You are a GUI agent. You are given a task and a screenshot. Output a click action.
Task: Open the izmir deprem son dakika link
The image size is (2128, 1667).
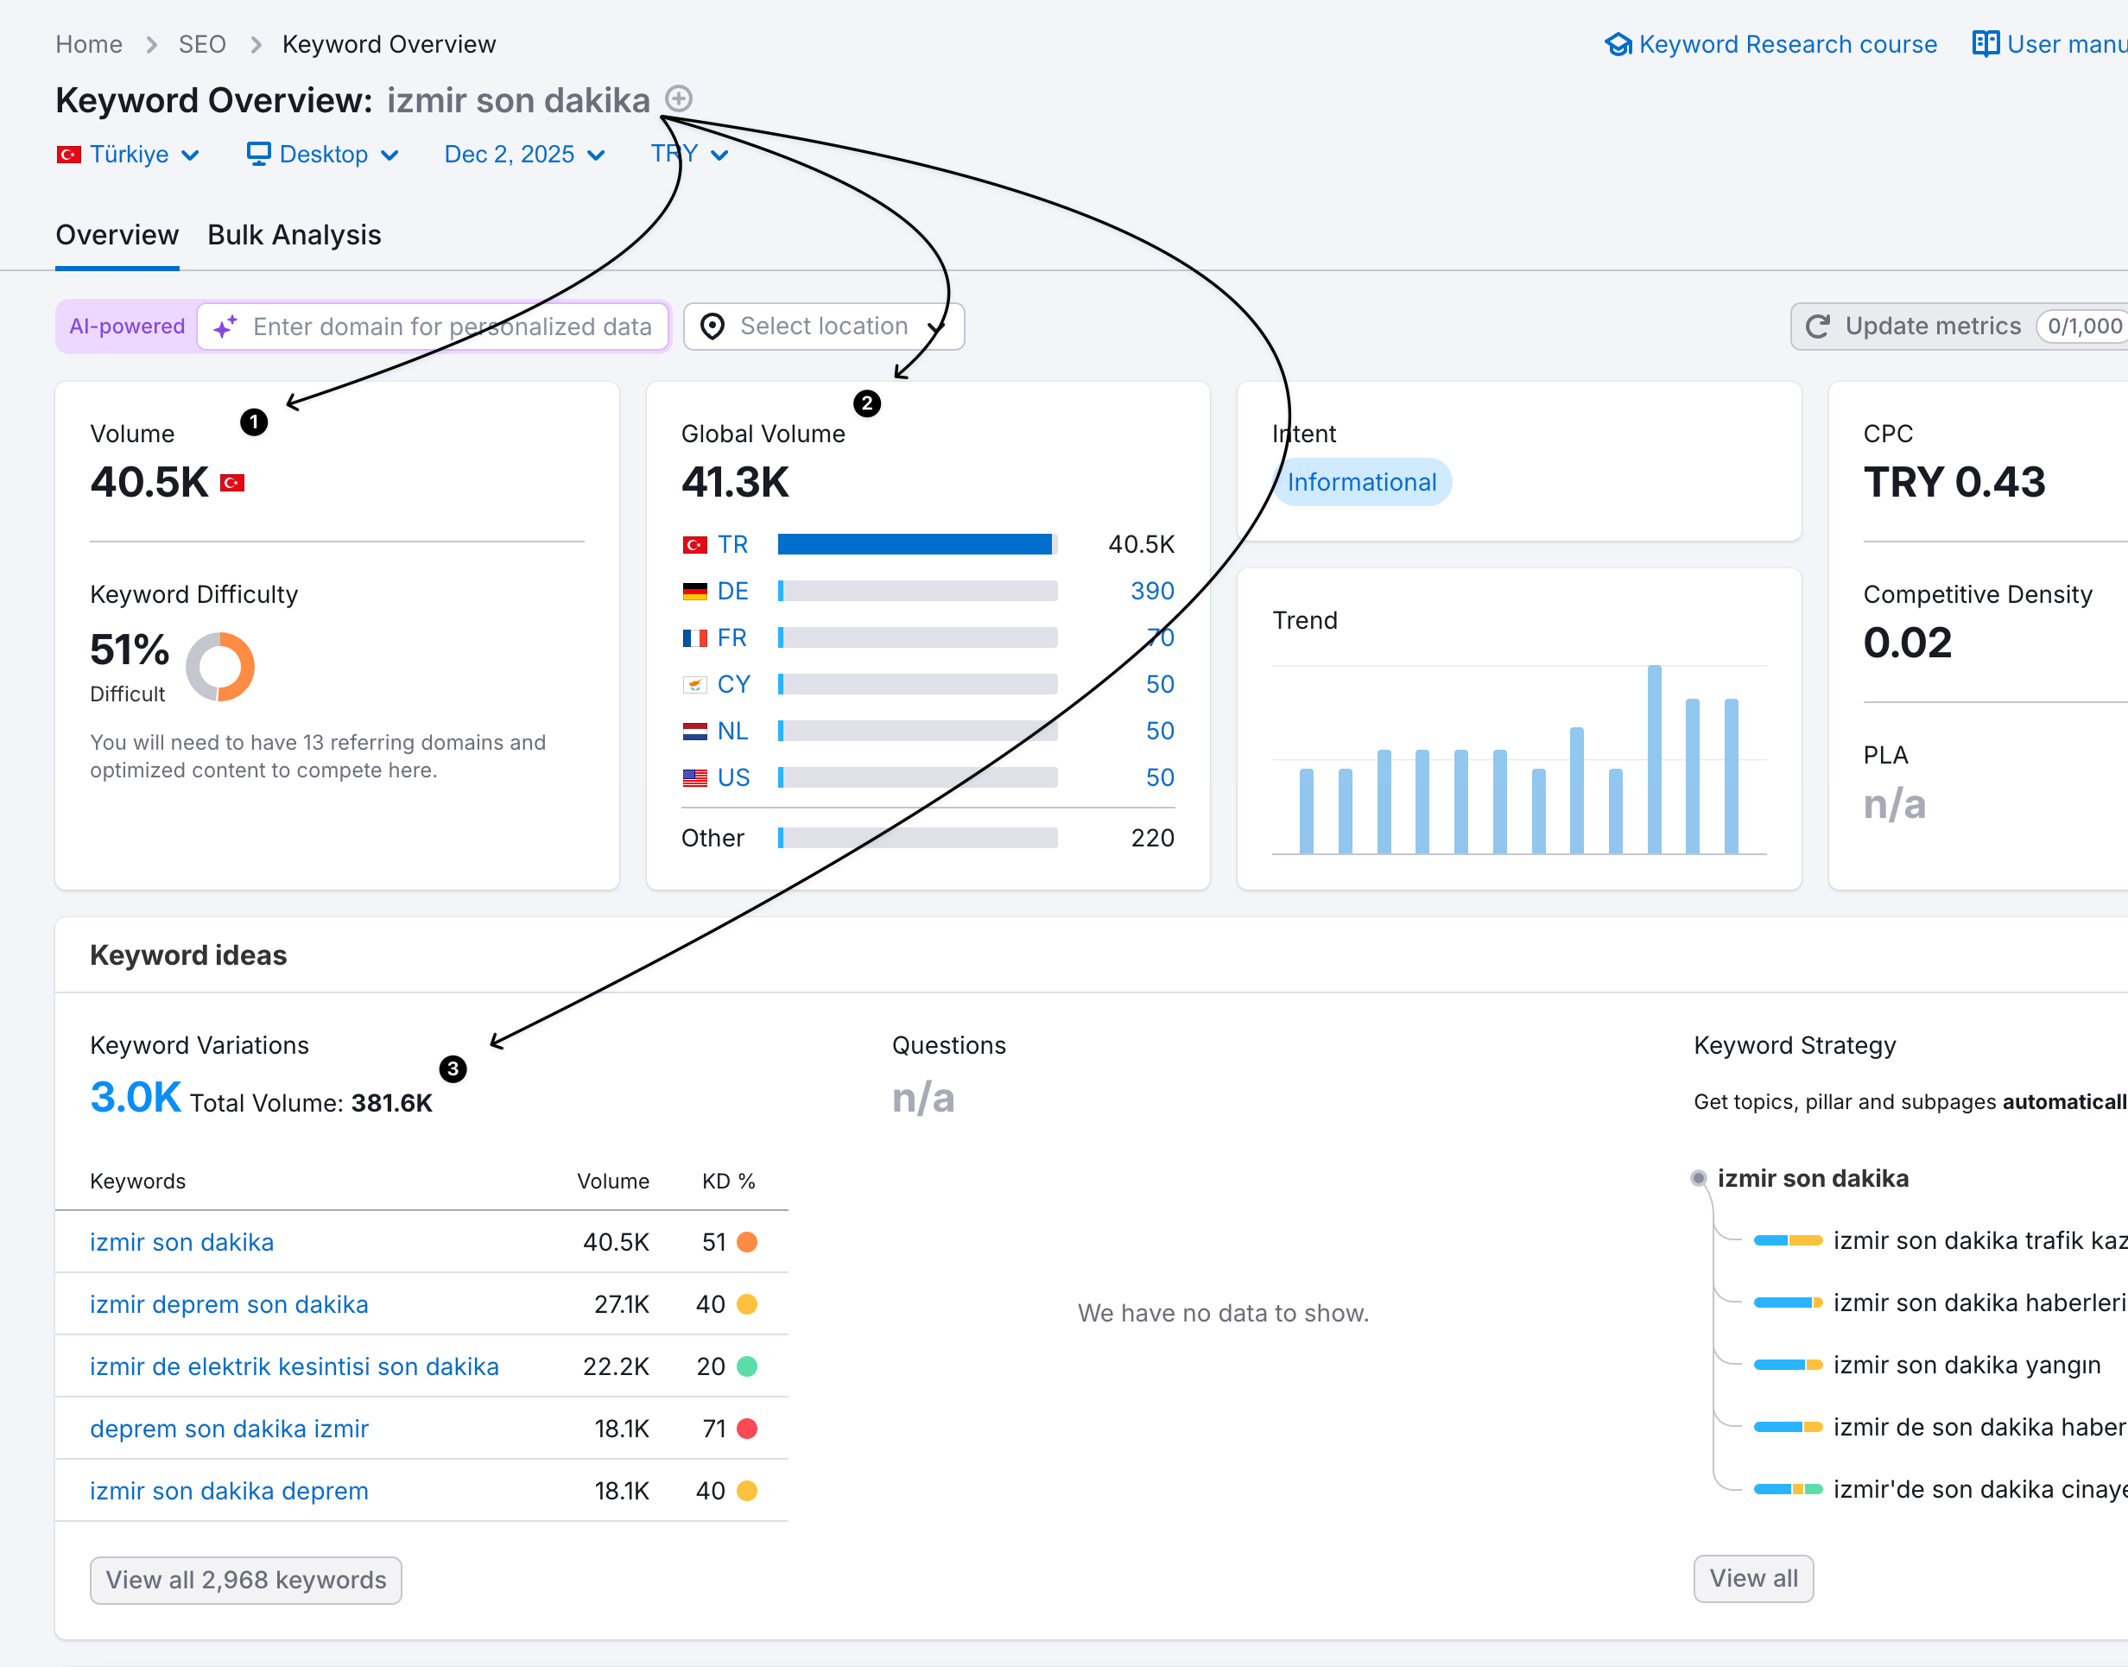229,1304
